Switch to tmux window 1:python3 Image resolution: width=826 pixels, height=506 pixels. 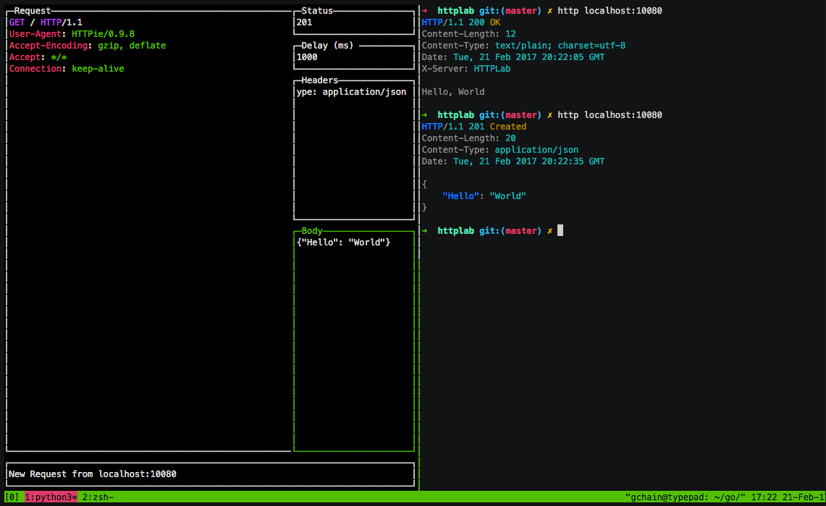[51, 497]
